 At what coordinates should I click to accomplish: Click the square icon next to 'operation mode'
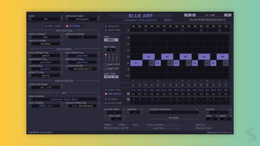coord(99,16)
